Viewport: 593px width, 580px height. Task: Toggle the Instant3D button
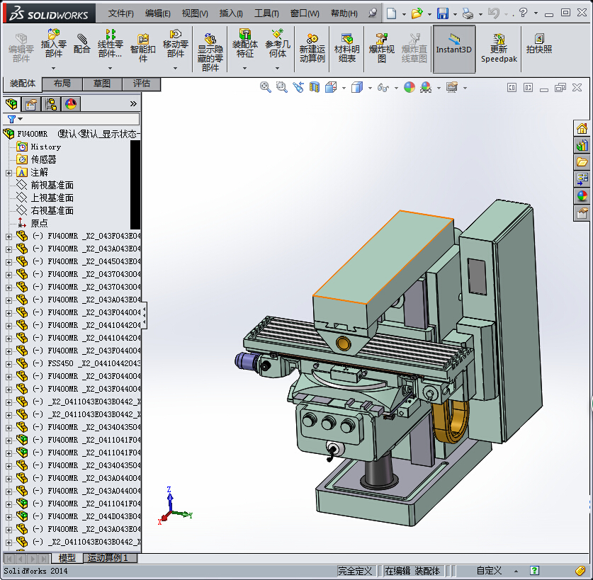pos(453,44)
